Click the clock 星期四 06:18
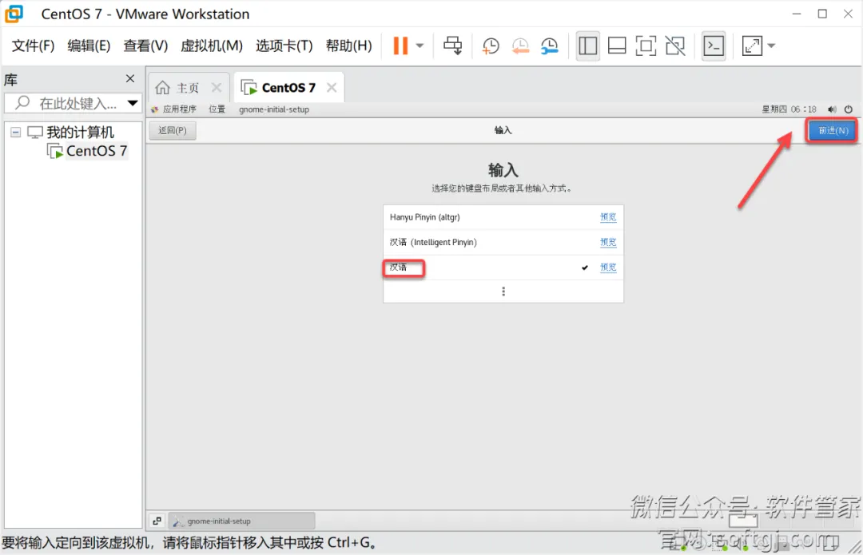The width and height of the screenshot is (863, 555). (789, 109)
